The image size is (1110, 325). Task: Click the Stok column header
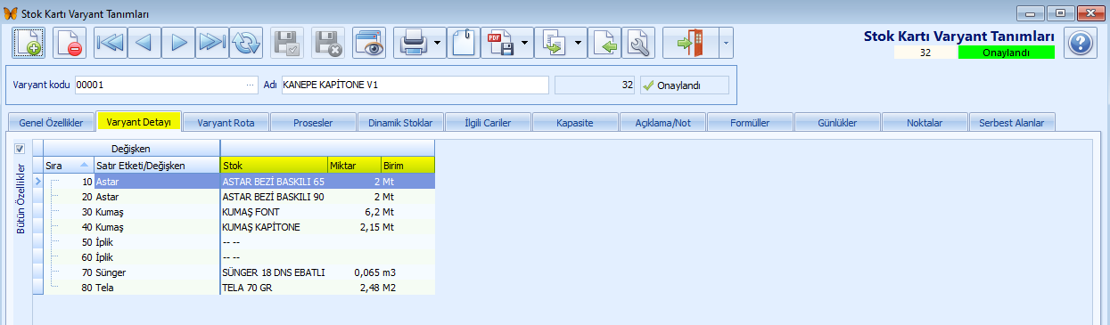tap(274, 166)
